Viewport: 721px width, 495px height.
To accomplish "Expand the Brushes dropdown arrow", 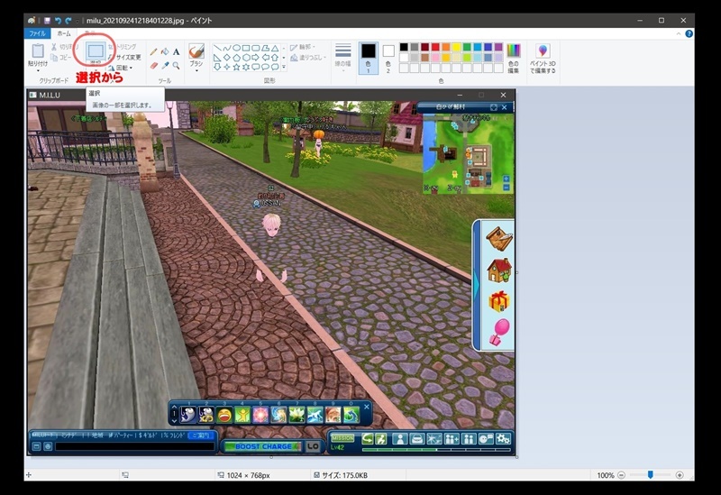I will click(x=196, y=71).
